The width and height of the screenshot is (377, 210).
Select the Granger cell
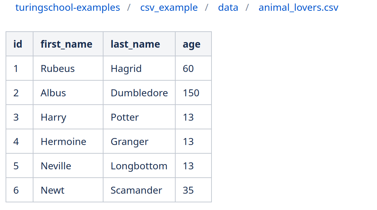pyautogui.click(x=130, y=142)
